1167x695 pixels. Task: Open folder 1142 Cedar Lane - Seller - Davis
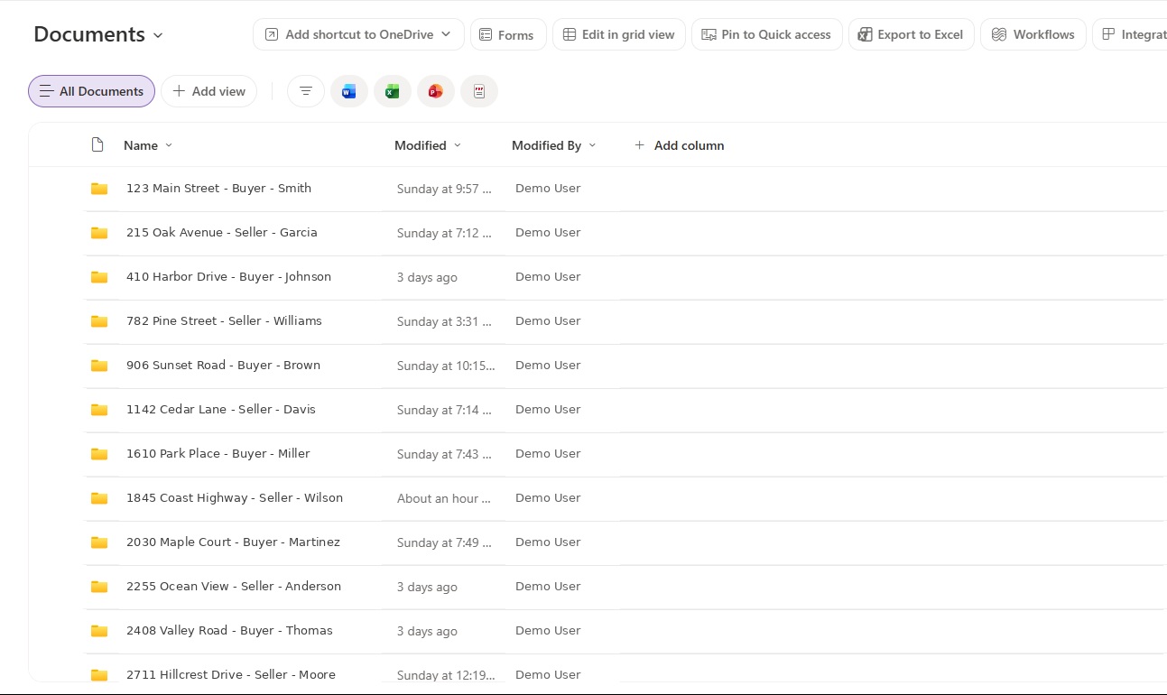pyautogui.click(x=221, y=410)
